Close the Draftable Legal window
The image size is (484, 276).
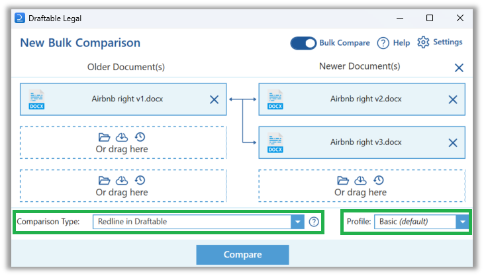(x=460, y=19)
